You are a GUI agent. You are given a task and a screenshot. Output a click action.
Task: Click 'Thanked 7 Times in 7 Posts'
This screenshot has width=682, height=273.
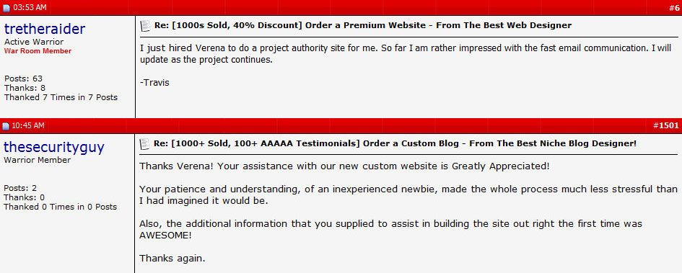click(61, 97)
